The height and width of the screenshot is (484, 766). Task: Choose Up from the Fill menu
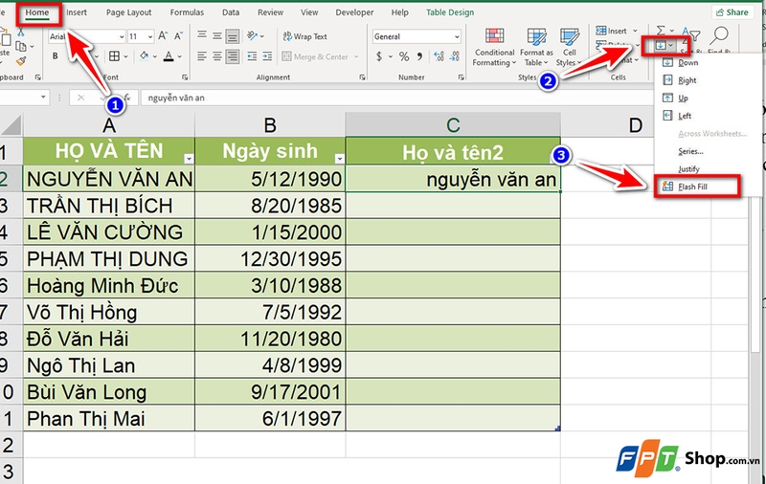pyautogui.click(x=683, y=99)
